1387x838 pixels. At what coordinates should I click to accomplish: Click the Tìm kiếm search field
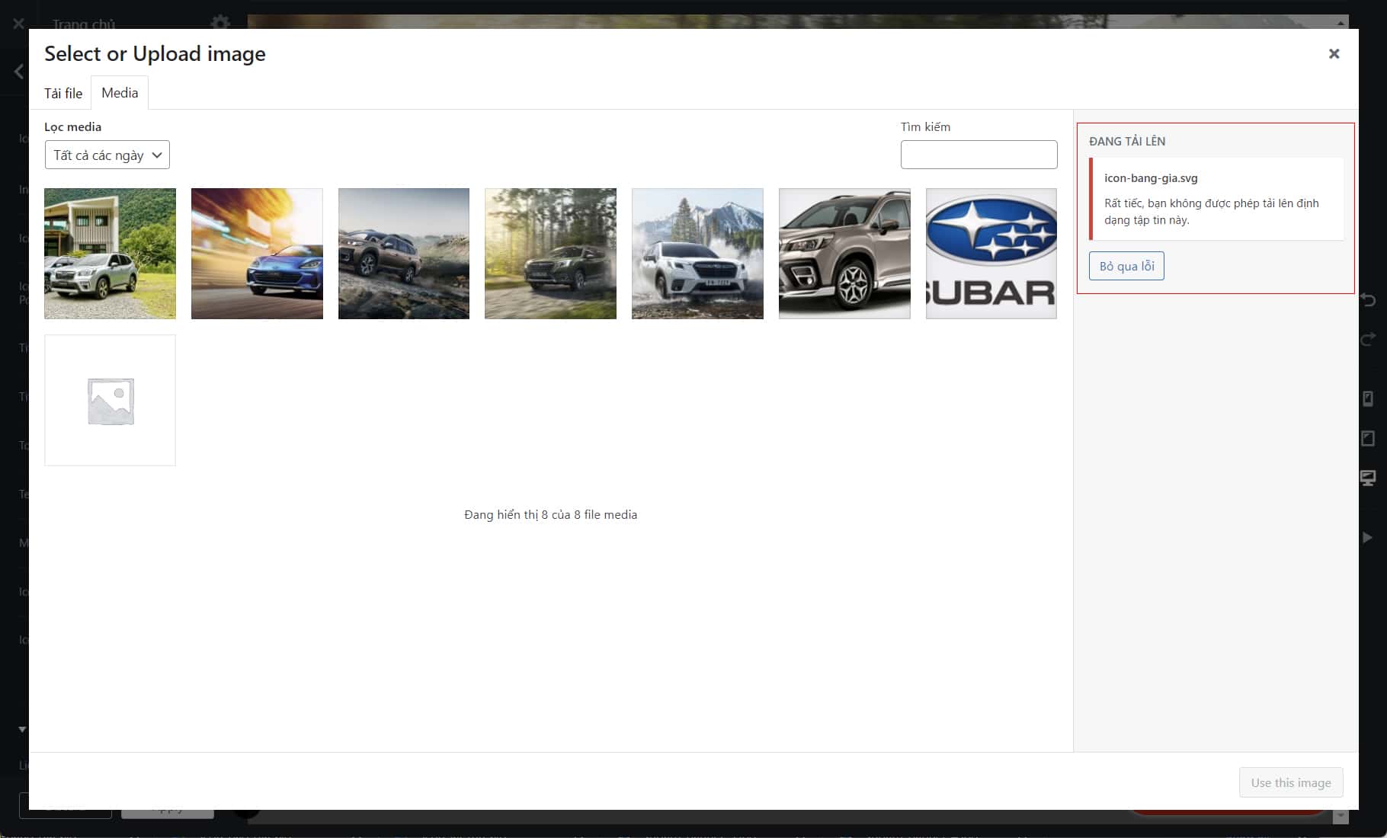[979, 155]
